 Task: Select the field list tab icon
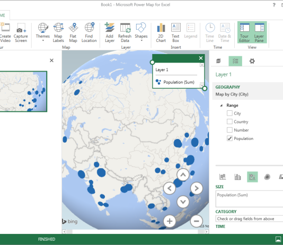click(235, 61)
